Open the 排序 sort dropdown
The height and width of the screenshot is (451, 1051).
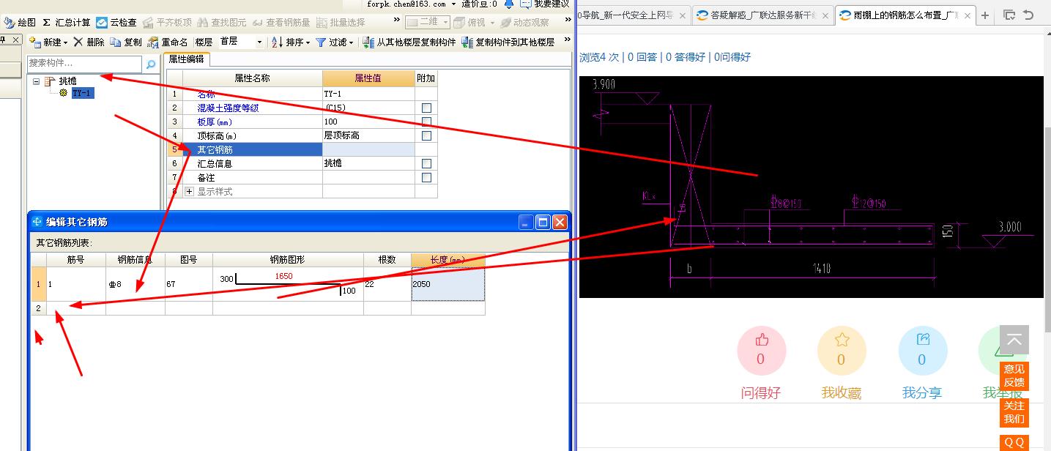coord(291,42)
